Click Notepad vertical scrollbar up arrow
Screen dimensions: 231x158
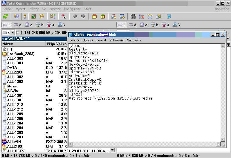(x=223, y=46)
